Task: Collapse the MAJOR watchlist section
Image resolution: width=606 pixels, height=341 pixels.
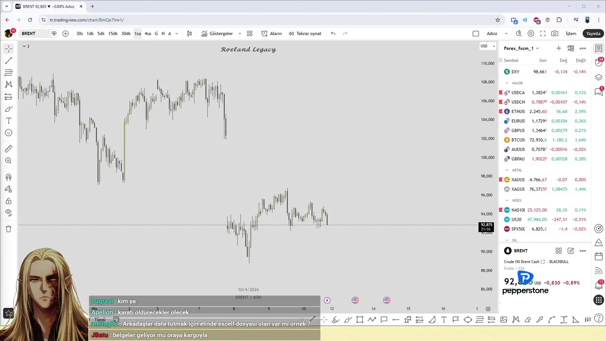Action: point(507,83)
